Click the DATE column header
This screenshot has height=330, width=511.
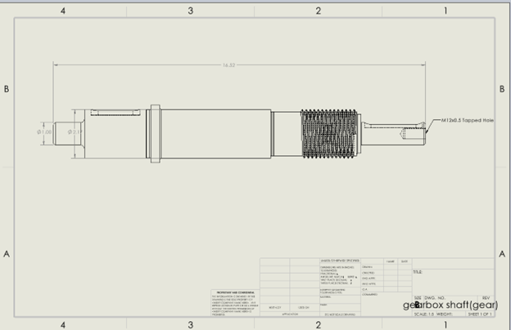pyautogui.click(x=404, y=261)
